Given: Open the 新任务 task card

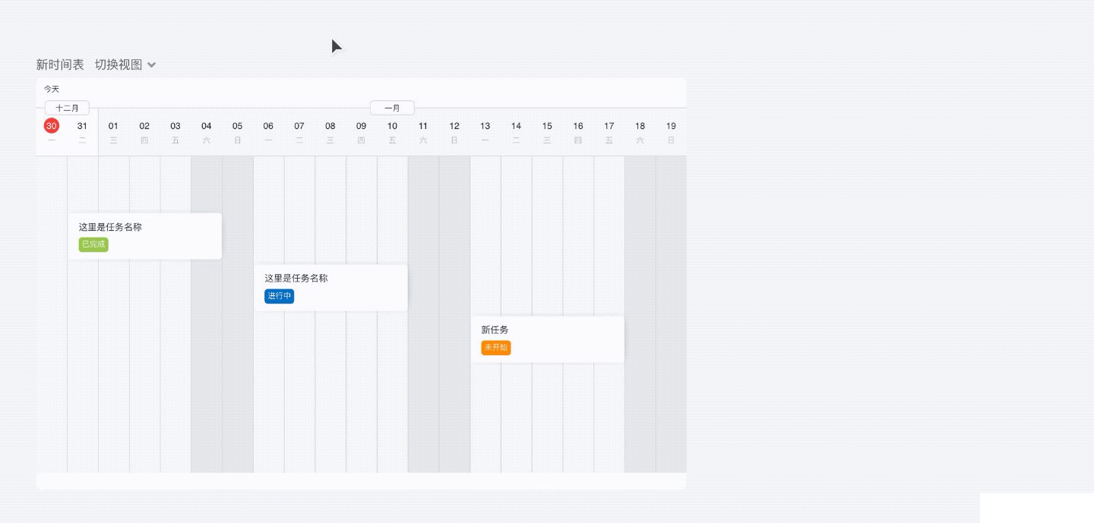Looking at the screenshot, I should pos(548,339).
